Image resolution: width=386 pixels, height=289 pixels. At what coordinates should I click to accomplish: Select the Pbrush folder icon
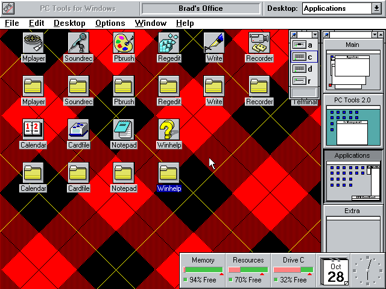(x=124, y=86)
